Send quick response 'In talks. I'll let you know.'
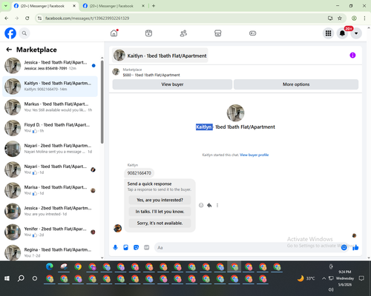This screenshot has width=371, height=296. coord(160,212)
